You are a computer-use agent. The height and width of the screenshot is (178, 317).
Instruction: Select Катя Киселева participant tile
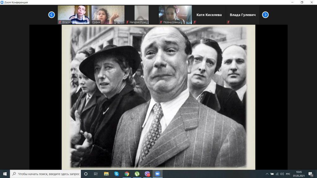tap(209, 15)
